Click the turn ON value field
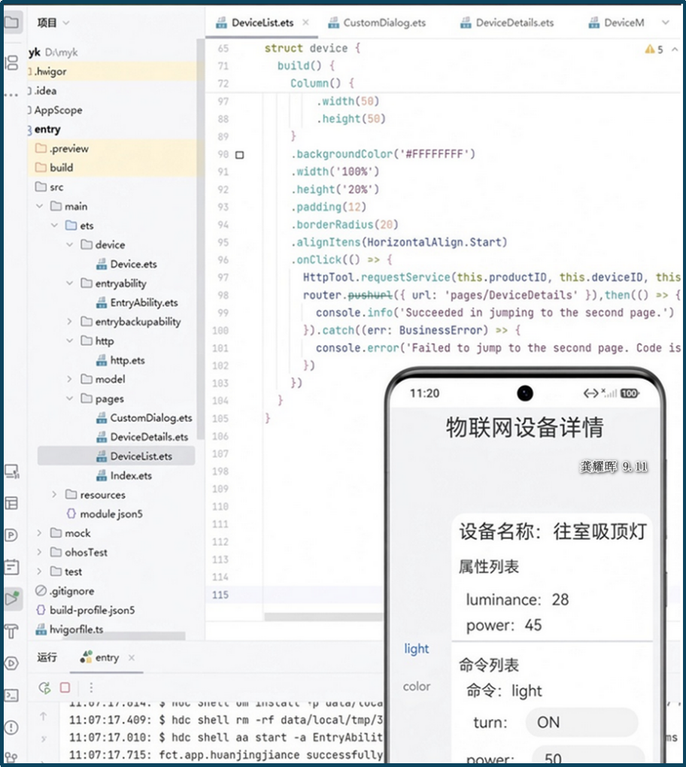The width and height of the screenshot is (686, 767). (581, 723)
